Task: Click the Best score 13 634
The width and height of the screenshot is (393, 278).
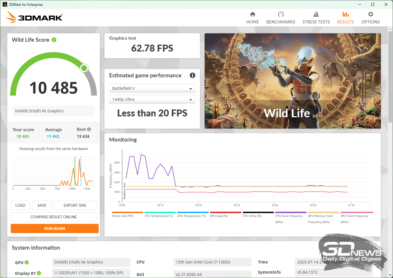Action: [x=83, y=136]
